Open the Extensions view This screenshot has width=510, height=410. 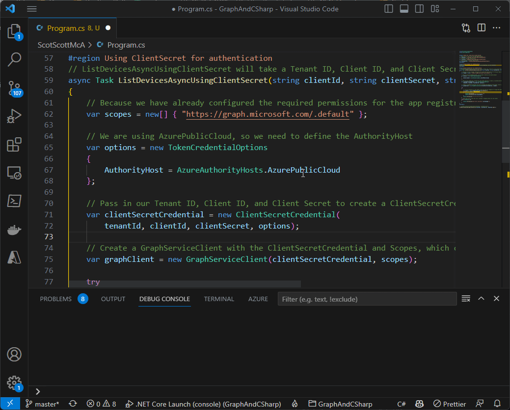point(14,145)
